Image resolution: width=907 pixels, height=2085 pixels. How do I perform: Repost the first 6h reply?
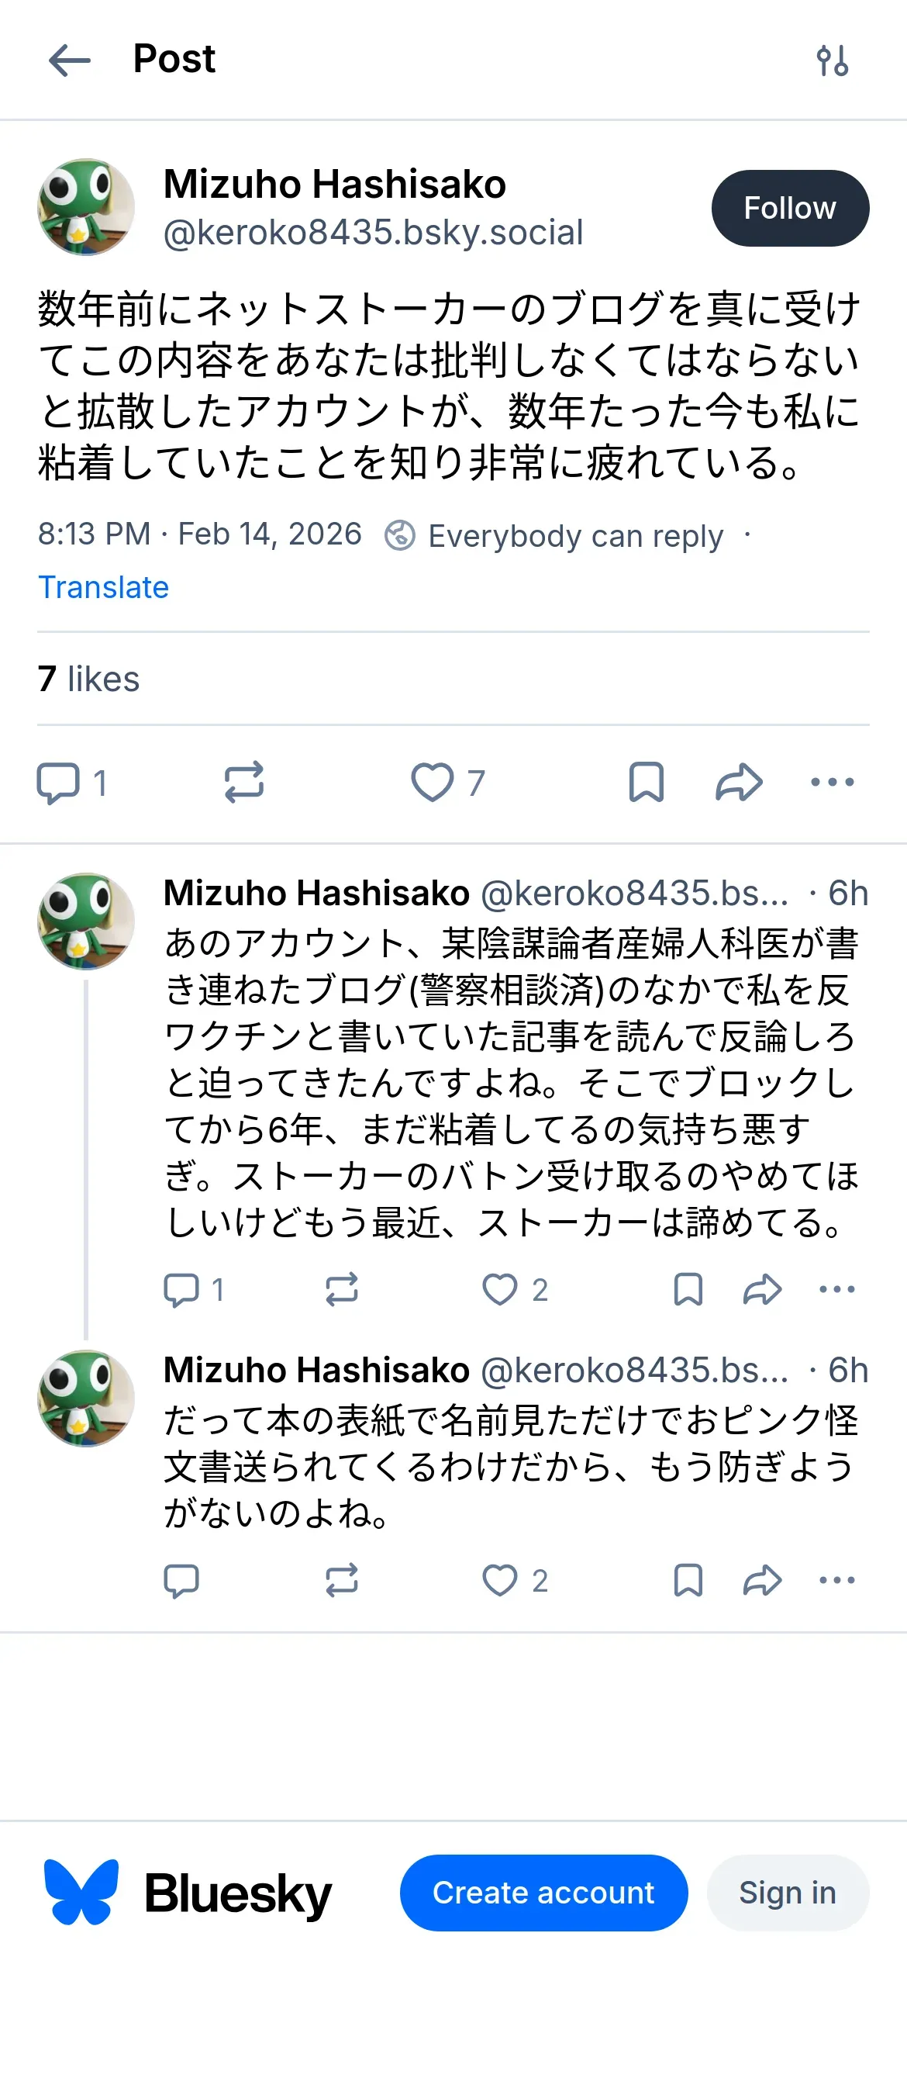(341, 1289)
